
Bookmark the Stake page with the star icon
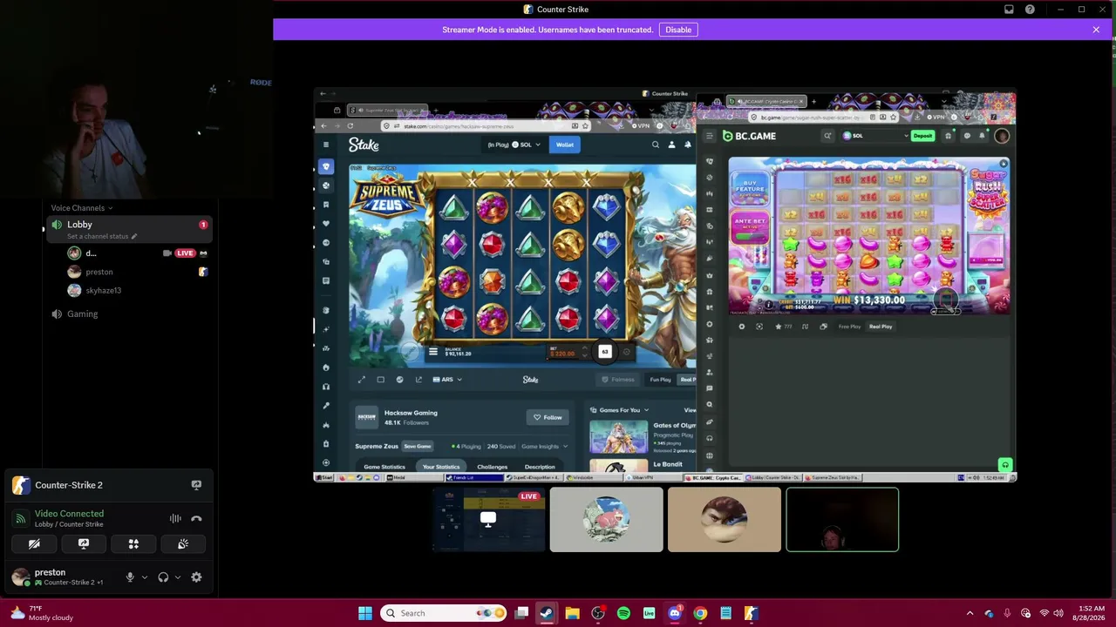click(x=585, y=126)
